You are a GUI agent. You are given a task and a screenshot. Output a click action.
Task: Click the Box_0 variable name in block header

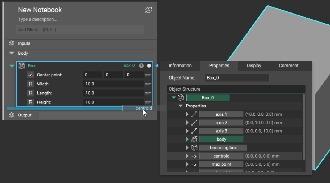click(129, 66)
